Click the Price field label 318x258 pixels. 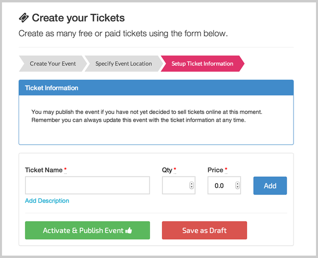215,170
